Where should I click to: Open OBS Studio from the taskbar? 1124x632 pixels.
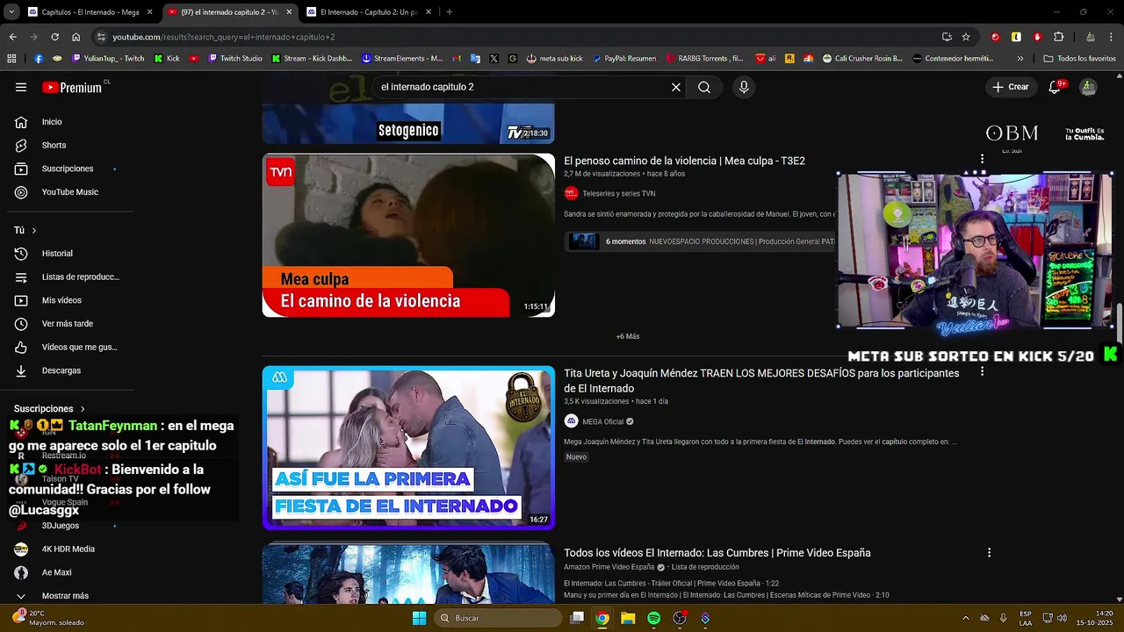click(679, 618)
